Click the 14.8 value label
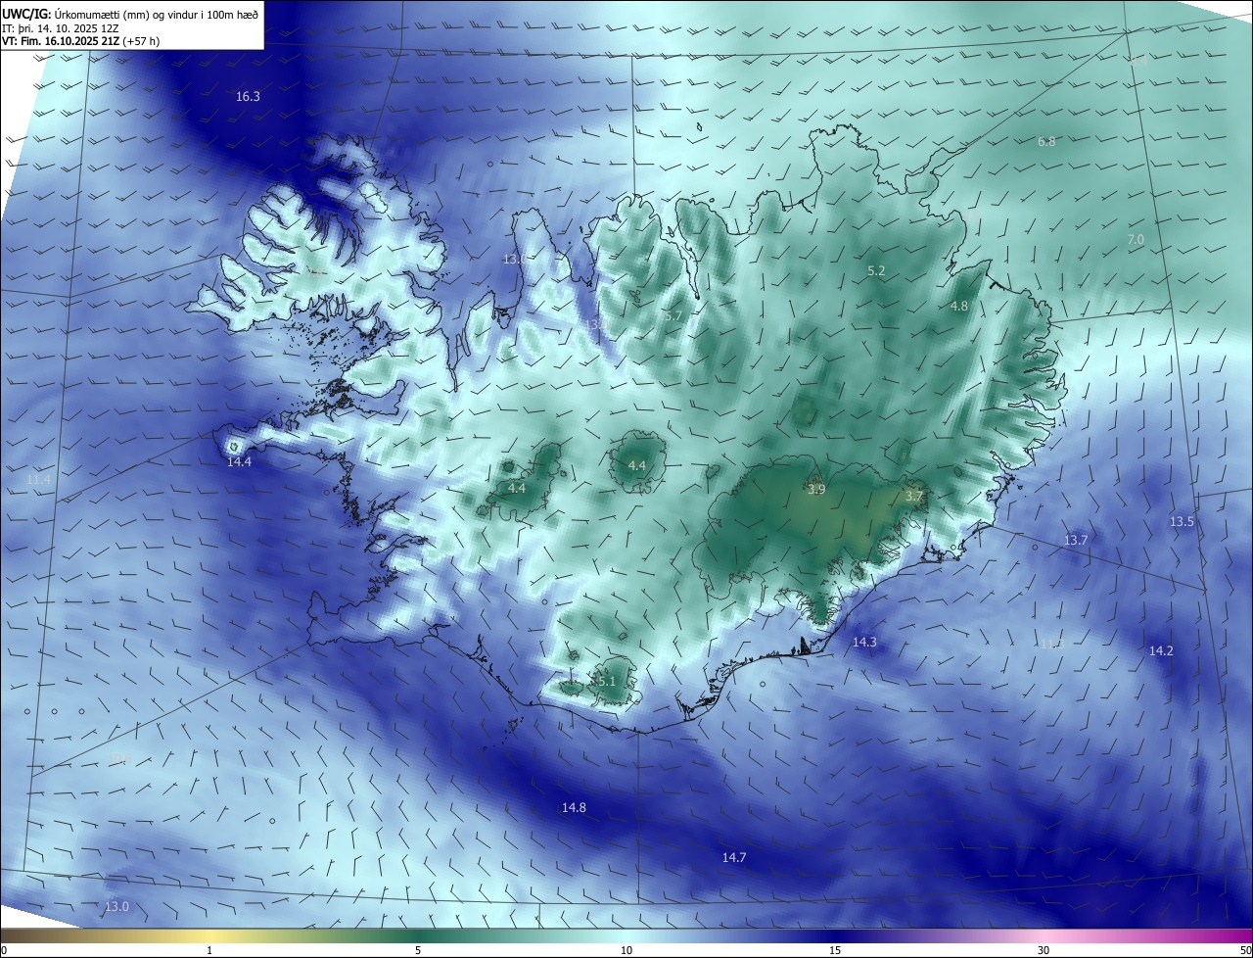The height and width of the screenshot is (958, 1253). [x=574, y=808]
